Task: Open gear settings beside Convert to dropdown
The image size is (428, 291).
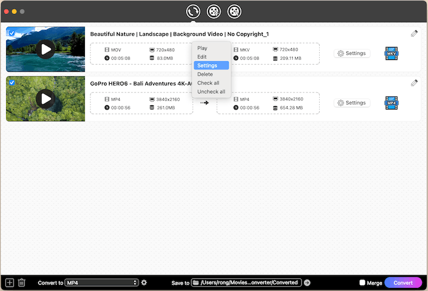Action: (144, 282)
